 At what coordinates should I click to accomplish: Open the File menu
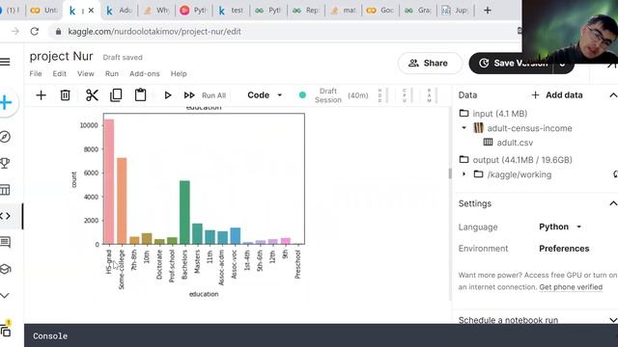pyautogui.click(x=36, y=73)
